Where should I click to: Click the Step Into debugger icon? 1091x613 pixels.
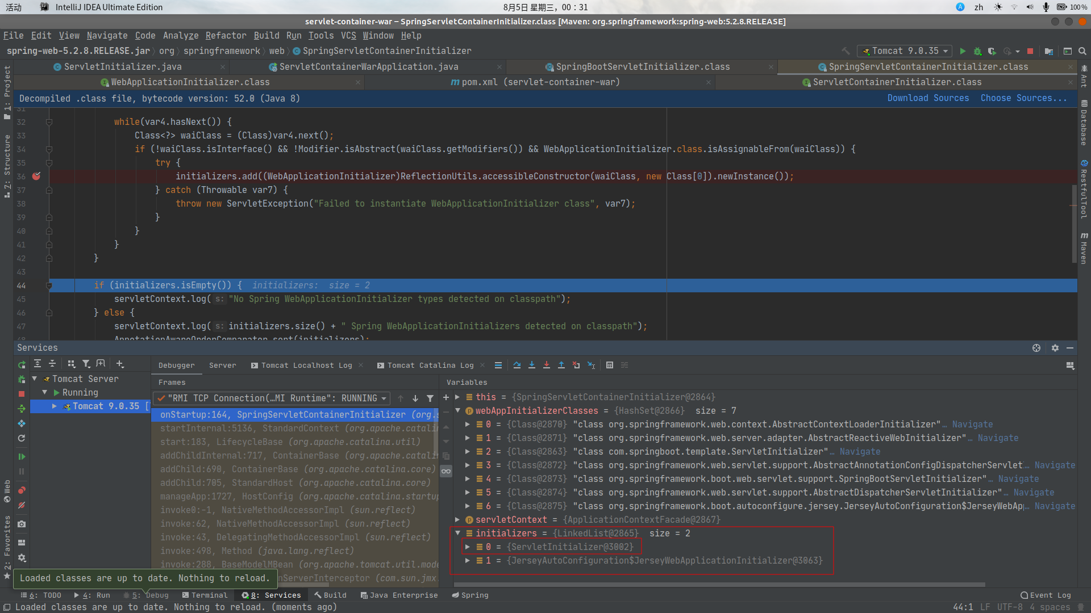pos(532,365)
